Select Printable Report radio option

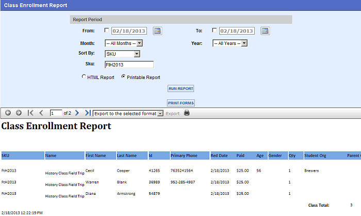pos(123,76)
